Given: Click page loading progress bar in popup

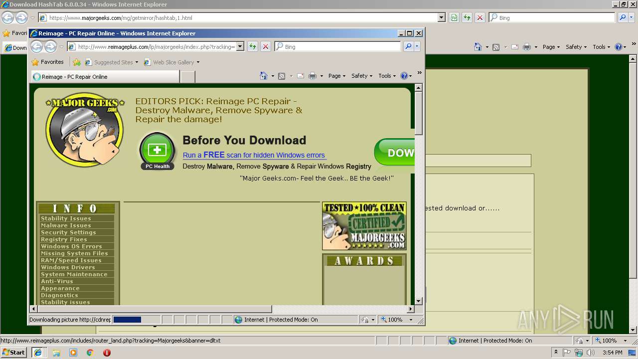Looking at the screenshot, I should click(136, 320).
